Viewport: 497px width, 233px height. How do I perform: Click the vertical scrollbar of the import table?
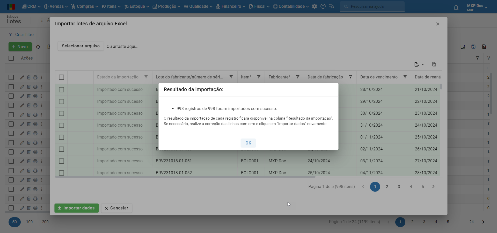tap(441, 86)
